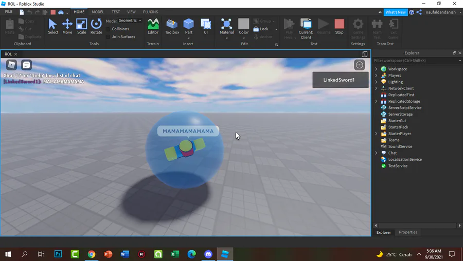
Task: Open the Part dropdown arrow
Action: click(x=188, y=38)
